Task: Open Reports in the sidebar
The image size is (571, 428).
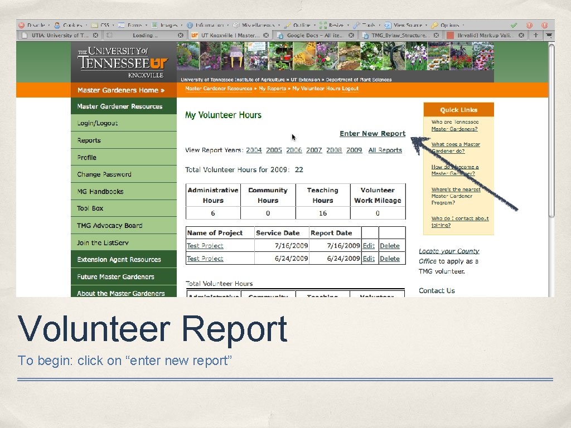Action: click(124, 140)
